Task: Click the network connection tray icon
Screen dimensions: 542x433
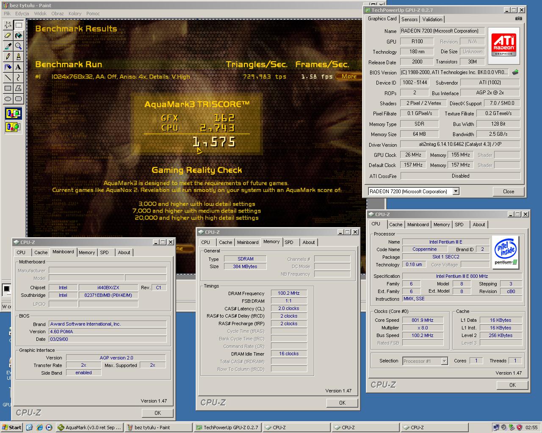Action: click(x=496, y=428)
